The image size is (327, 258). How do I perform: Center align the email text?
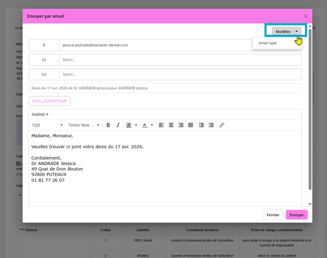point(171,125)
